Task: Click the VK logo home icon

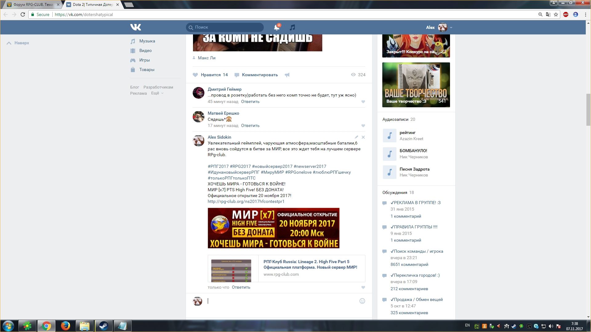Action: (x=135, y=27)
